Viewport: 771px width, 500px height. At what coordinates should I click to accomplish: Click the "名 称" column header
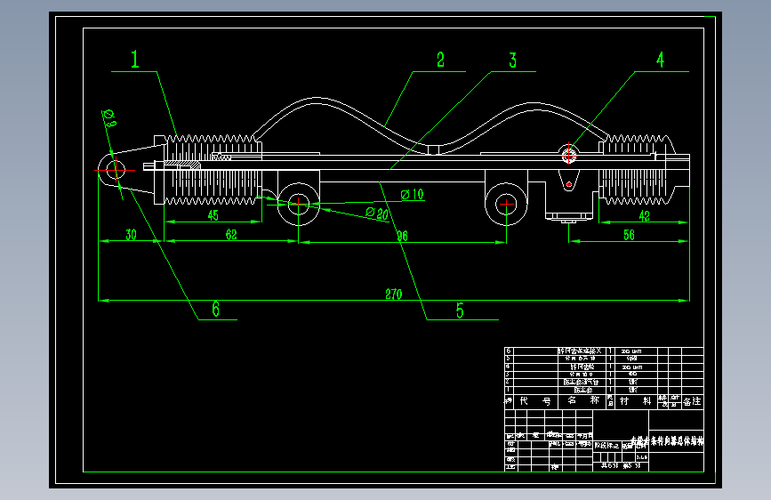pyautogui.click(x=583, y=400)
